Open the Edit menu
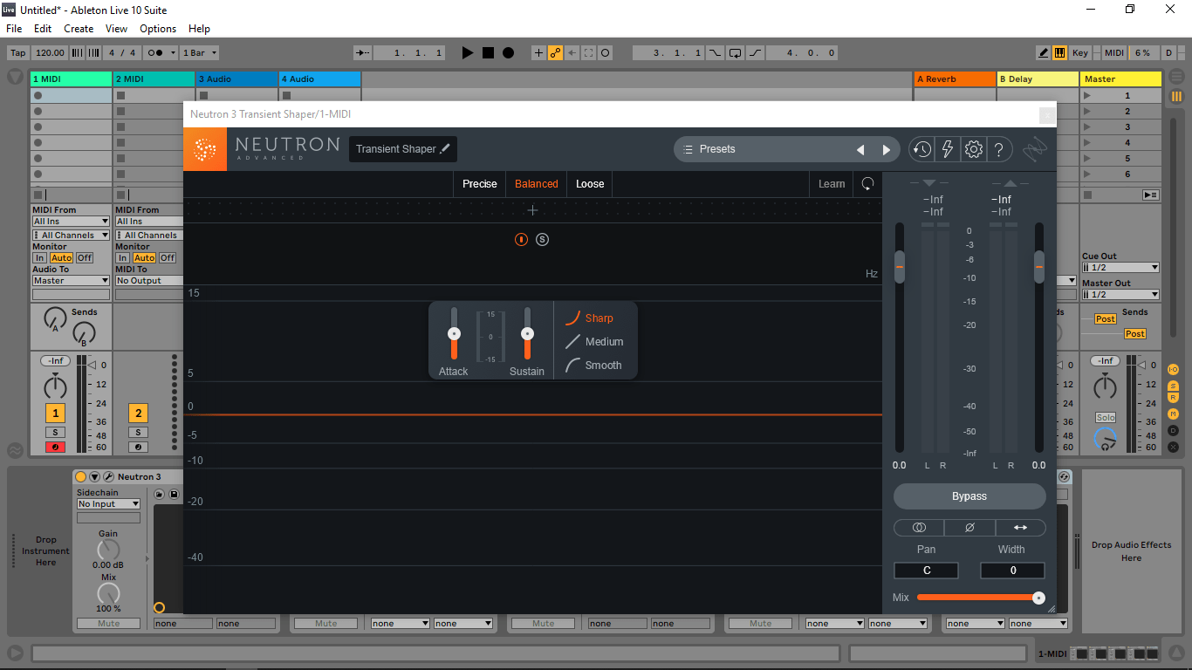1192x670 pixels. (x=43, y=29)
